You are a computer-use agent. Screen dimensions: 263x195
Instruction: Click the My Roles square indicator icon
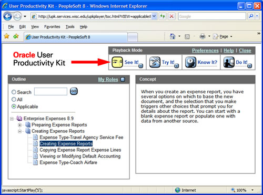tap(123, 80)
